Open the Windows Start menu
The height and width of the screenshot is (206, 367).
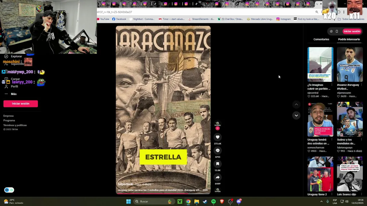[x=128, y=201]
